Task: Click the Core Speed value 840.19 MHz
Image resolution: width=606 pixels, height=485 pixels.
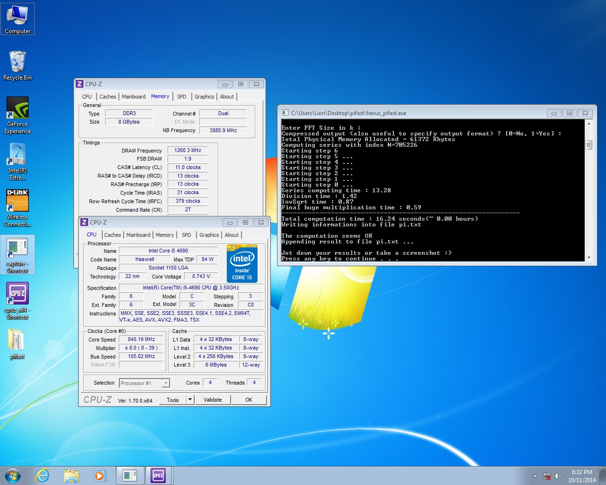Action: coord(141,339)
